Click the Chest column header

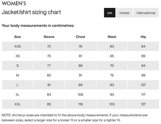click(x=80, y=37)
